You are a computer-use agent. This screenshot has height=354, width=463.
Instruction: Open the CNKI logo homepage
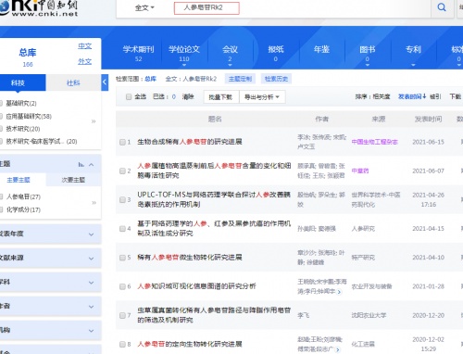point(39,8)
